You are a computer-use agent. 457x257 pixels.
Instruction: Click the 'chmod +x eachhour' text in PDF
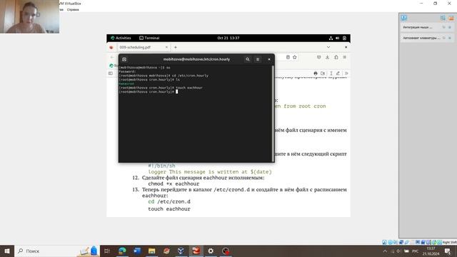pos(174,183)
